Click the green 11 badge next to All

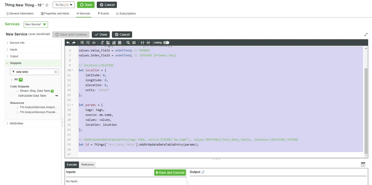pyautogui.click(x=20, y=80)
